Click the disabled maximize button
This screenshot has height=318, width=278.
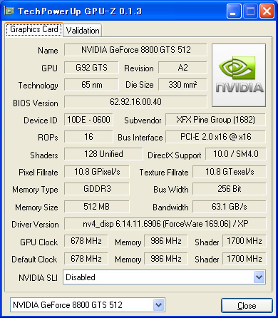tap(250, 11)
